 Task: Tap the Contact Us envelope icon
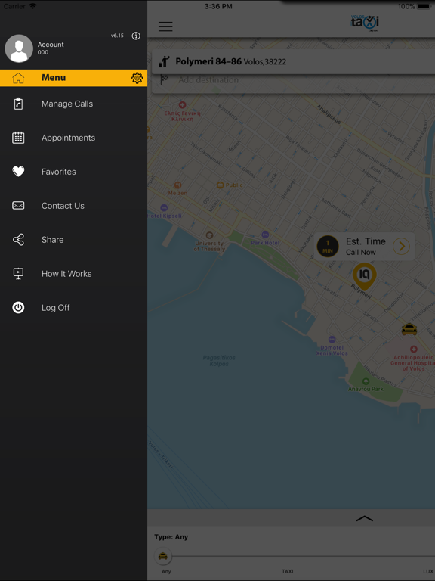click(x=18, y=205)
